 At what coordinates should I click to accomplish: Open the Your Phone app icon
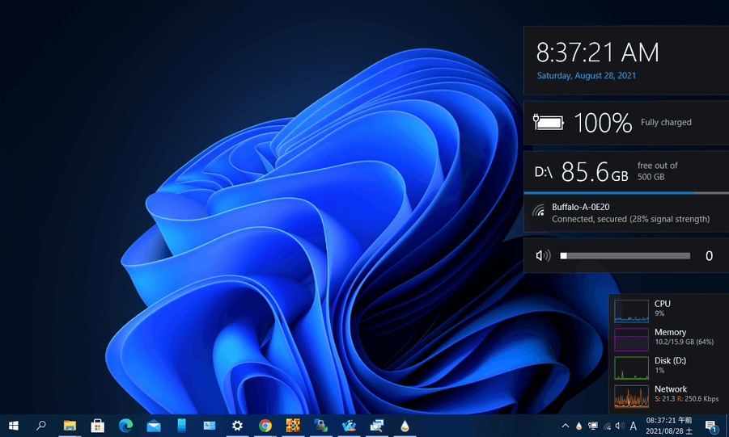pyautogui.click(x=182, y=426)
